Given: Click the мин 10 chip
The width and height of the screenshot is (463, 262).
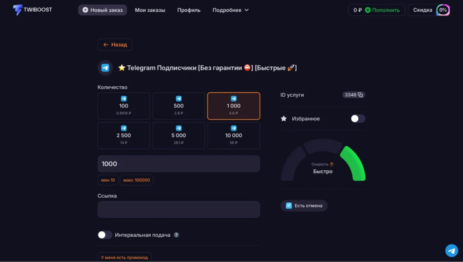Looking at the screenshot, I should click(x=108, y=180).
